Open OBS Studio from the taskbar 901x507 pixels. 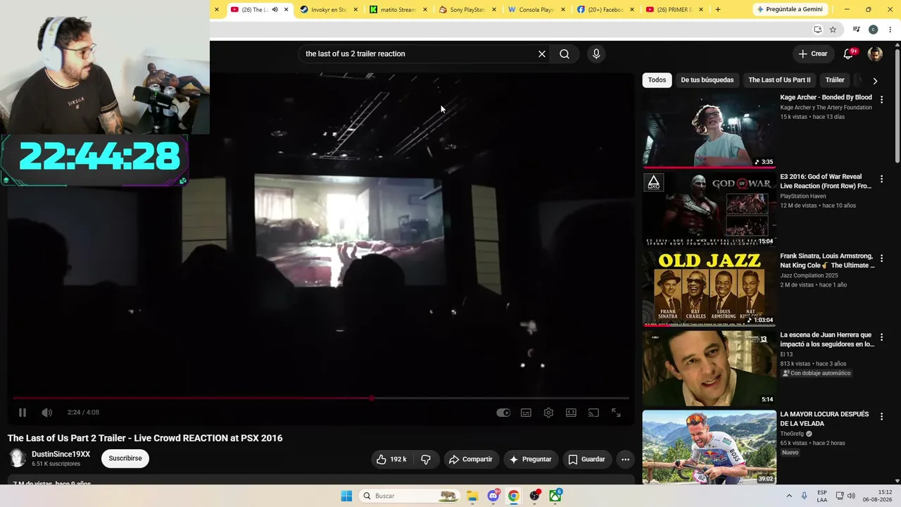(535, 496)
